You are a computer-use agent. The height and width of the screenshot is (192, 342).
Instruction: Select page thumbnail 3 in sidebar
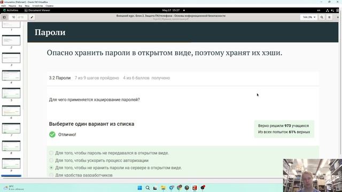click(11, 58)
